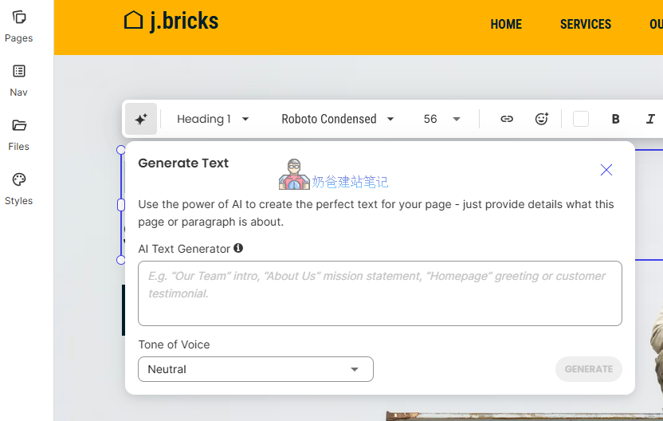
Task: Open the text color swatch
Action: tap(581, 119)
